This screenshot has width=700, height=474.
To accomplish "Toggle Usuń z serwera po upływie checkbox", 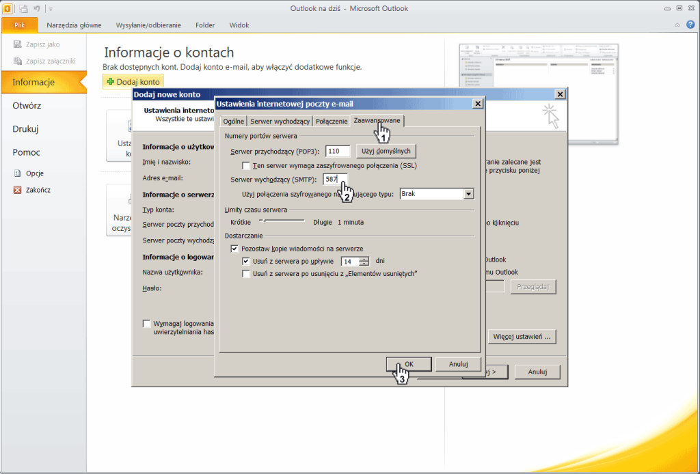I will (246, 262).
